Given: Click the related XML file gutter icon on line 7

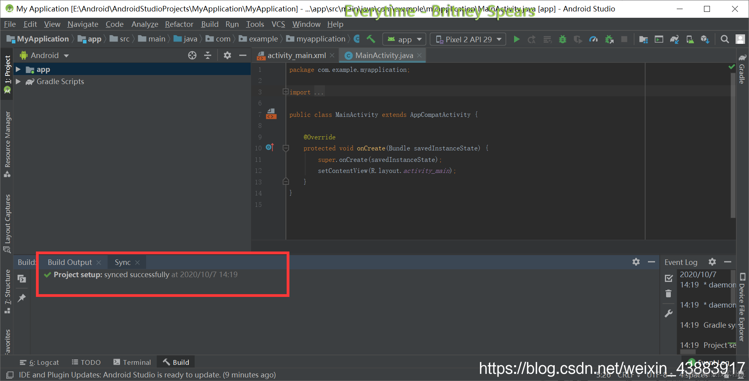Looking at the screenshot, I should [x=271, y=114].
